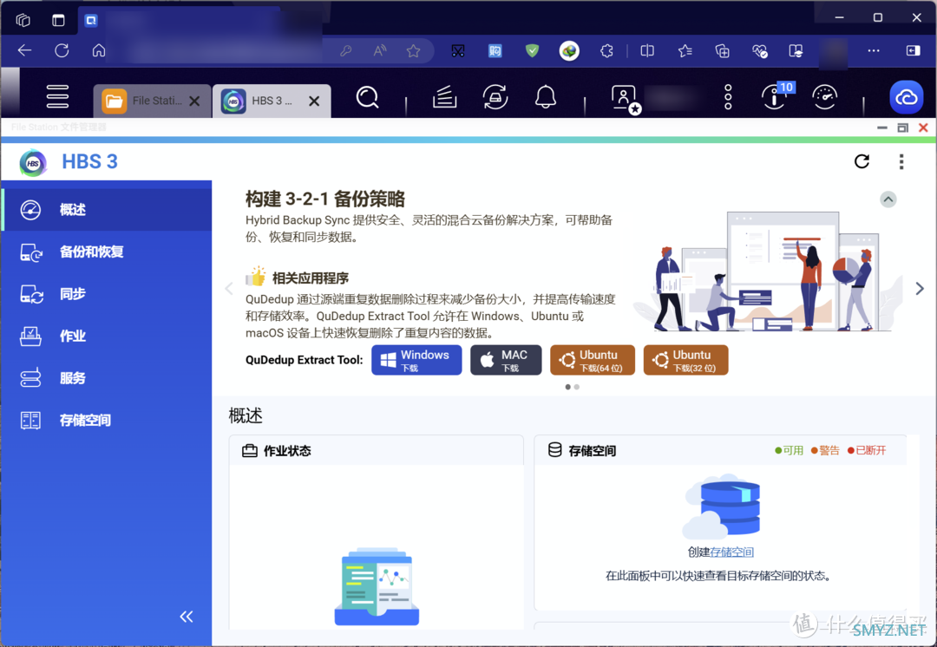Click the 存储空间 database icon in panel header
The height and width of the screenshot is (647, 937).
tap(554, 450)
